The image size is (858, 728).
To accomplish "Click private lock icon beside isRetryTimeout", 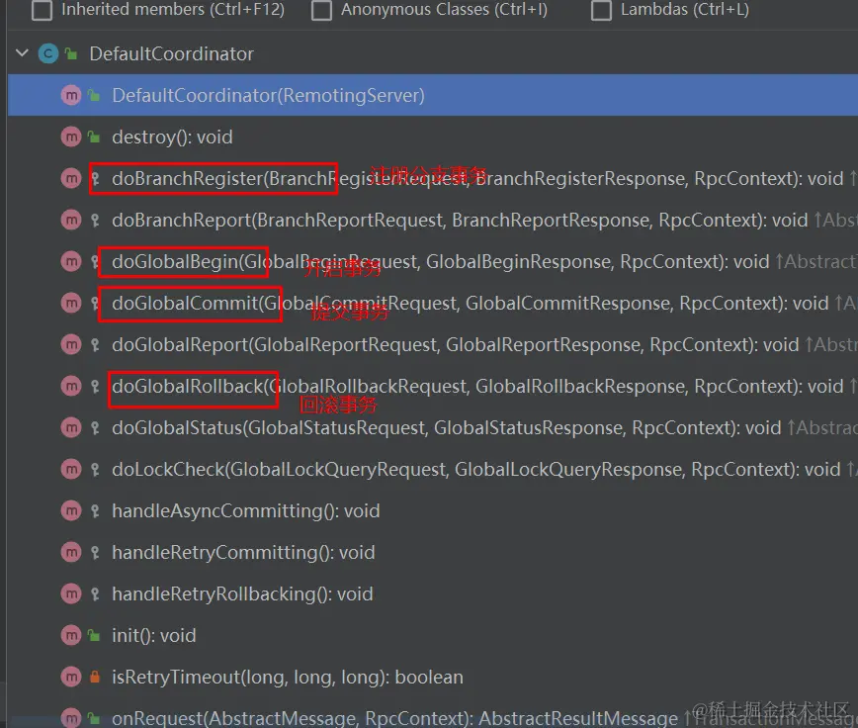I will (95, 678).
